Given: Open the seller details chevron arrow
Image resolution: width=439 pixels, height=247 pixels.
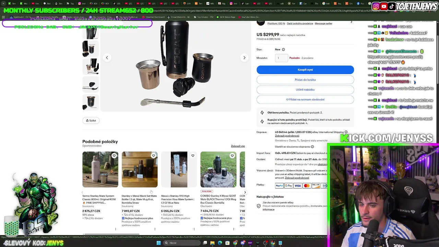Looking at the screenshot, I should [351, 22].
